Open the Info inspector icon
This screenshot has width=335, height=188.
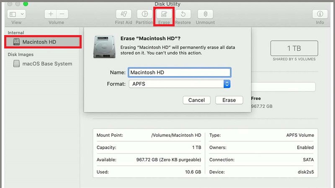[320, 14]
